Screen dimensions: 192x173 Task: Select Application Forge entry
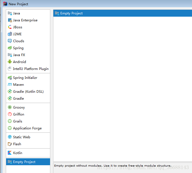click(x=28, y=128)
